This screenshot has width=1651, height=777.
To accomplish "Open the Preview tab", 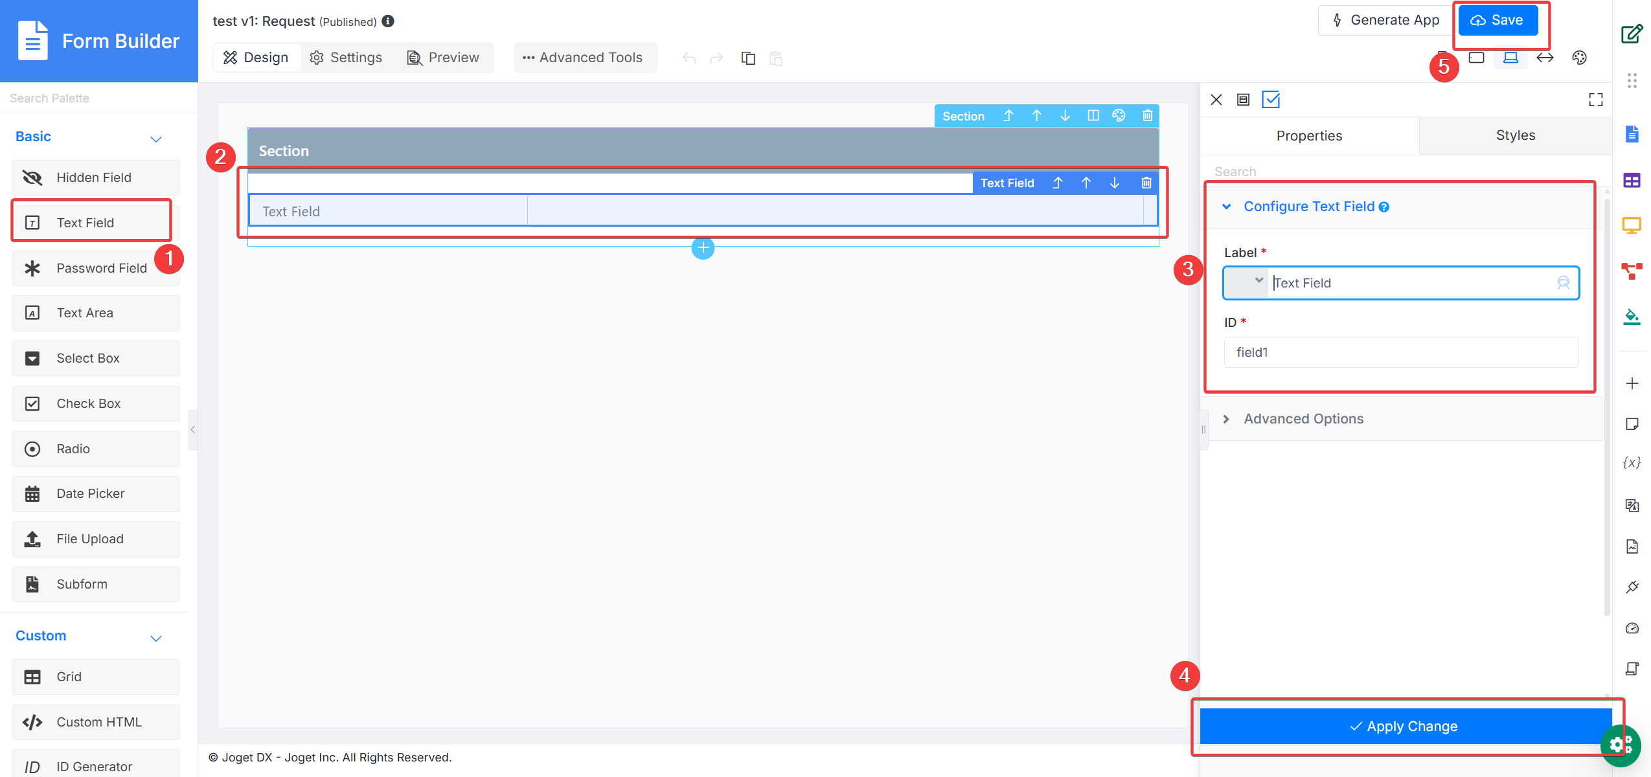I will pyautogui.click(x=443, y=58).
